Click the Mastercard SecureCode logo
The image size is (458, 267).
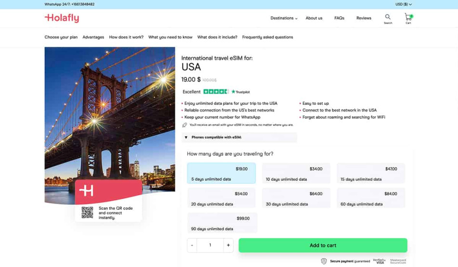click(x=398, y=261)
